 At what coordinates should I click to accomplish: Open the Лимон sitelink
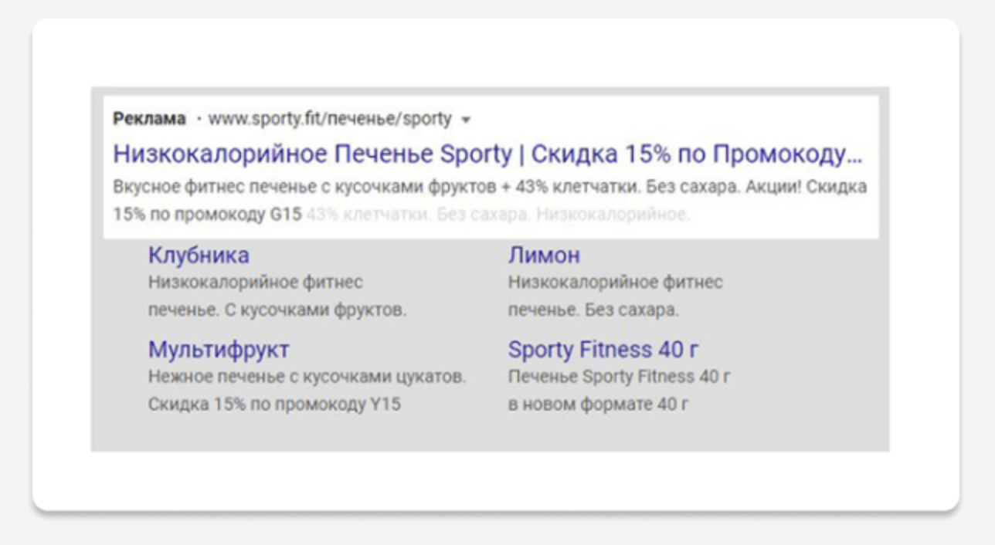pyautogui.click(x=544, y=255)
